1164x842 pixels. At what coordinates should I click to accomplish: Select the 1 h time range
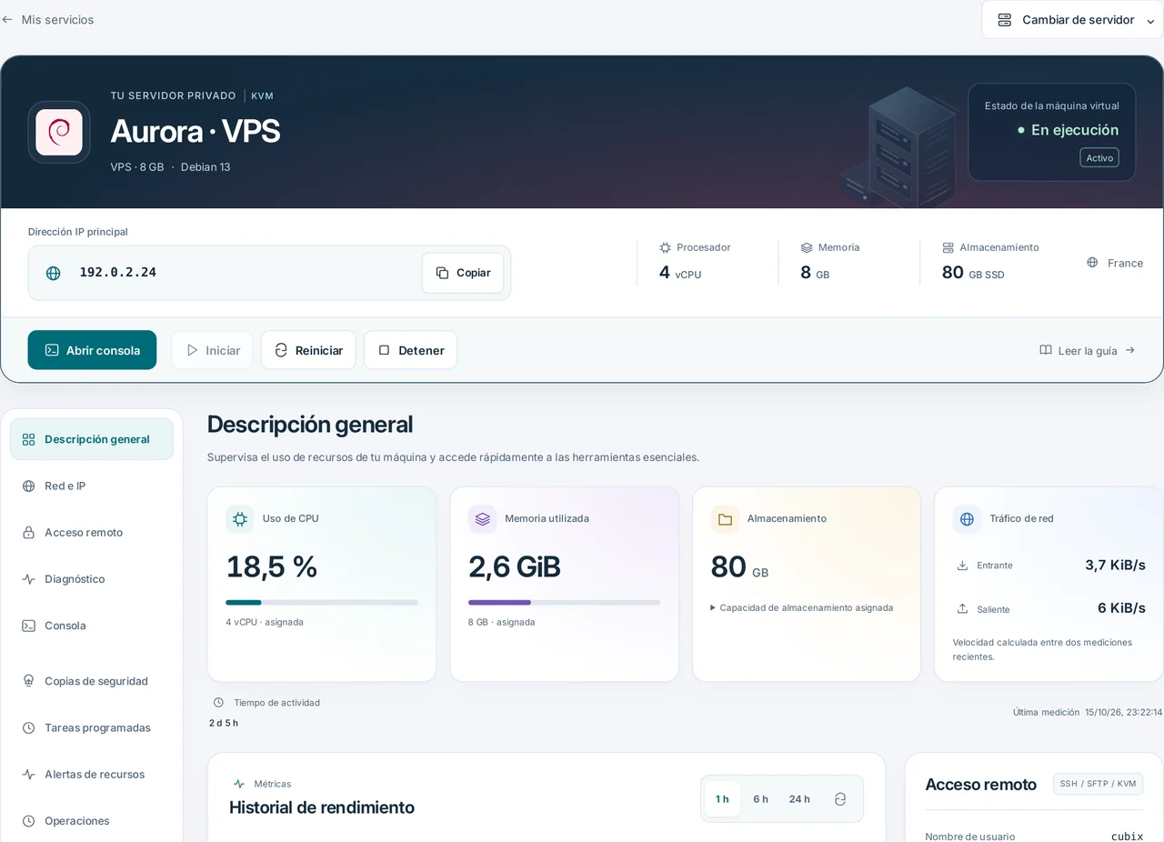722,799
